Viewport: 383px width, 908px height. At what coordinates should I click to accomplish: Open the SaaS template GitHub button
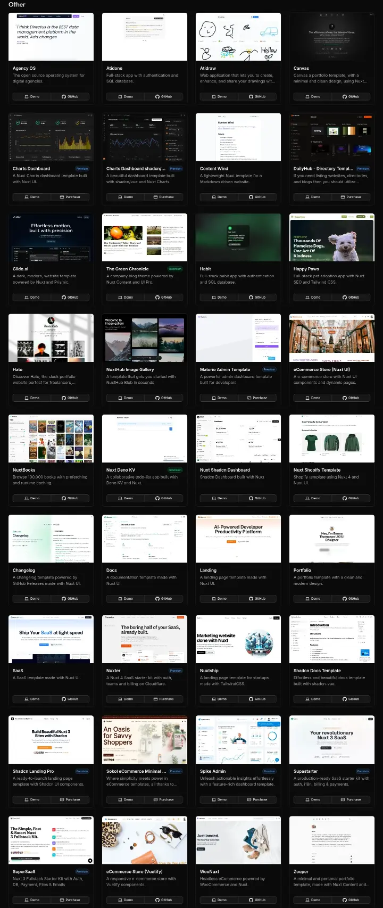[70, 699]
